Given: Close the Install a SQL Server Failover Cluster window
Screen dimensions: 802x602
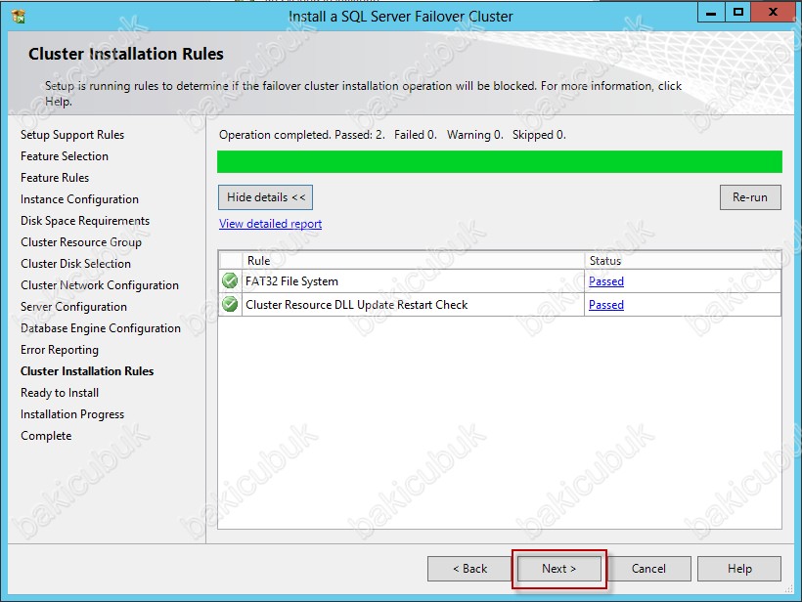Looking at the screenshot, I should 773,13.
